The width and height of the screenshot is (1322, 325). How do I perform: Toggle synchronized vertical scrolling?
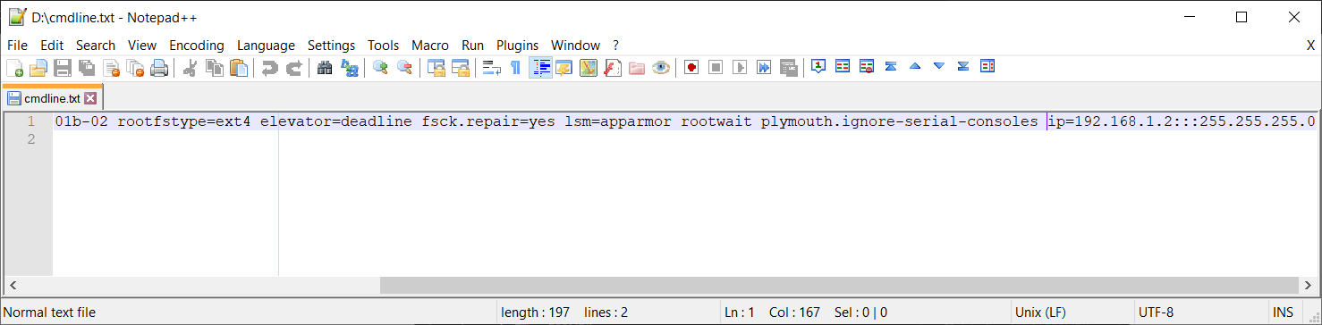[x=436, y=67]
